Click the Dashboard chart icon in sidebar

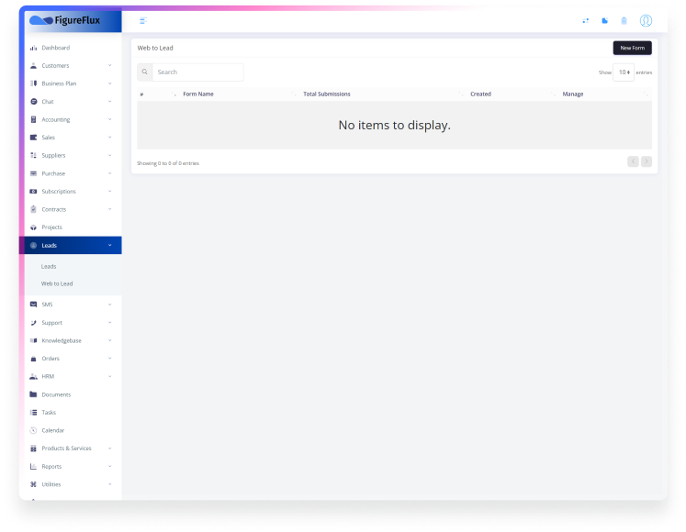(x=33, y=48)
